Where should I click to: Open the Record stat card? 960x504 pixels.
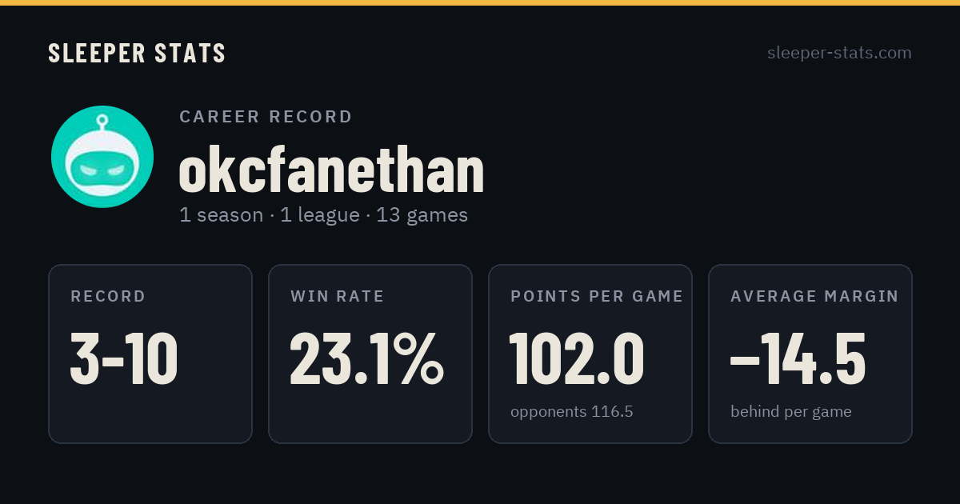click(150, 354)
